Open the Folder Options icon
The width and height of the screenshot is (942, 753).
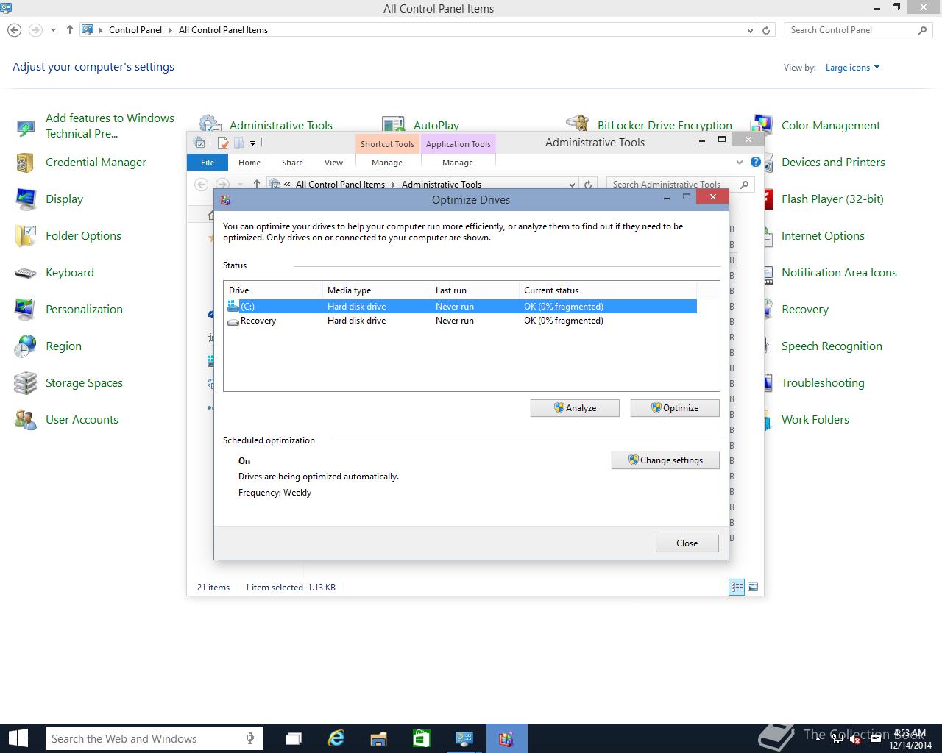pyautogui.click(x=26, y=236)
